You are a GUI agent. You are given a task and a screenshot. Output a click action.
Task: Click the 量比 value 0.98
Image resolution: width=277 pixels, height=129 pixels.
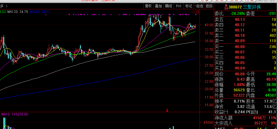click(x=272, y=90)
